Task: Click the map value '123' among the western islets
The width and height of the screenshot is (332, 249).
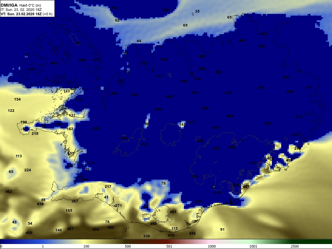Action: click(66, 91)
